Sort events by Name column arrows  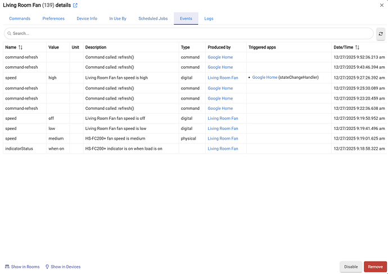(21, 47)
